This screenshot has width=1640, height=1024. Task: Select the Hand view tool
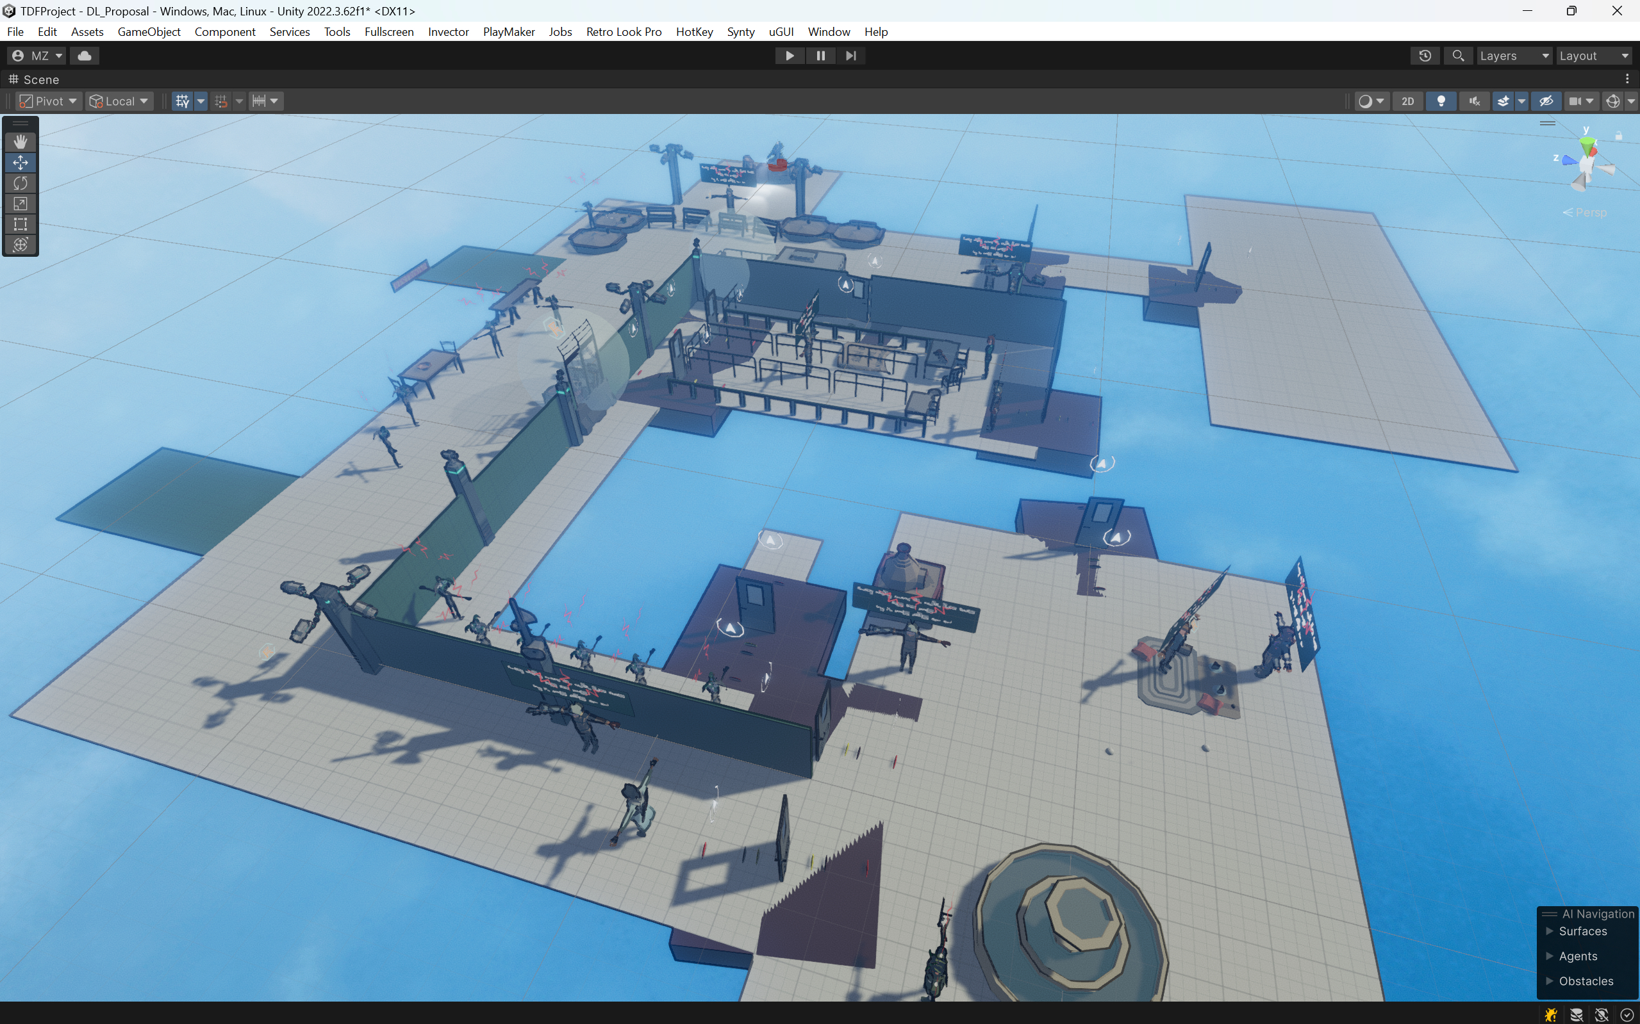pyautogui.click(x=21, y=142)
